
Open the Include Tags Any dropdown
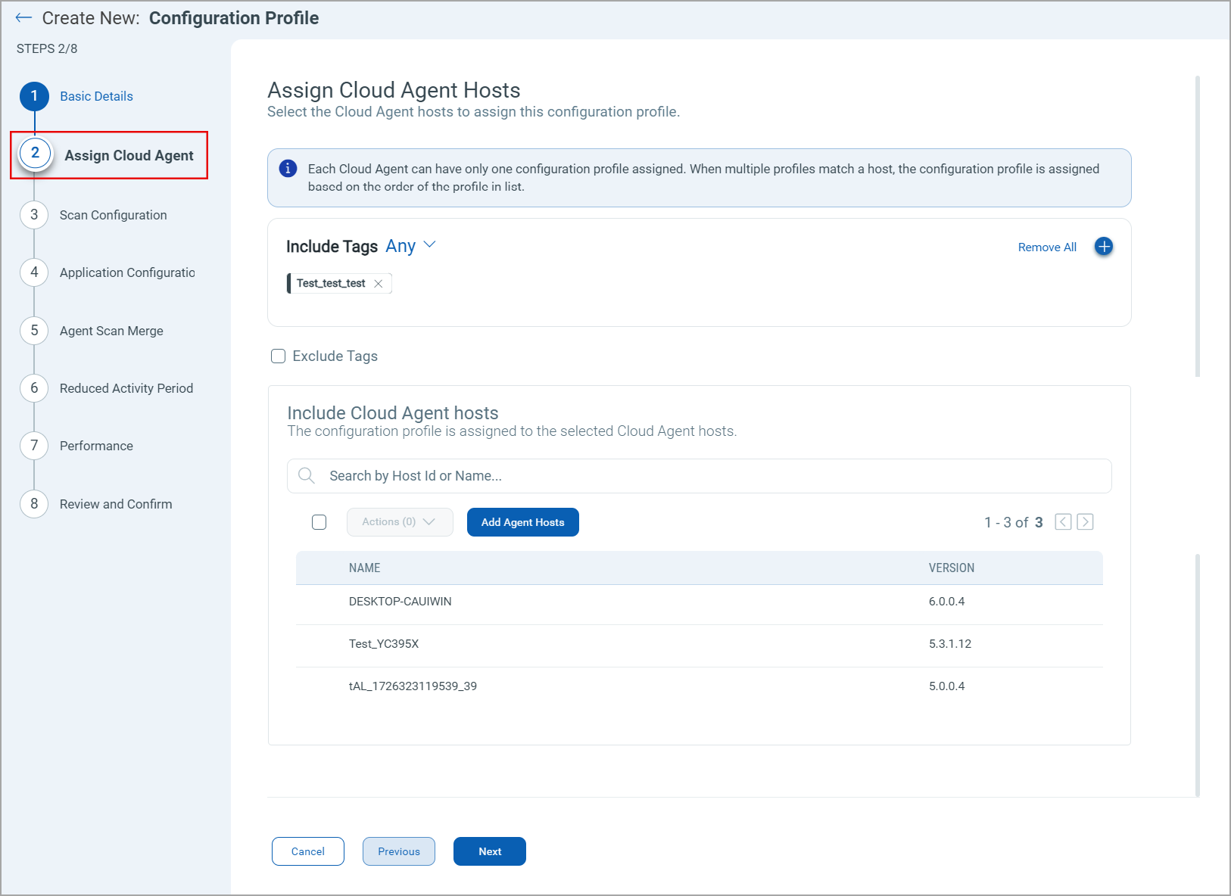click(x=410, y=246)
